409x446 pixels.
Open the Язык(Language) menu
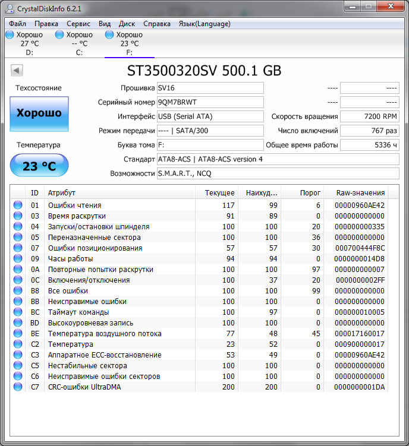pyautogui.click(x=204, y=24)
